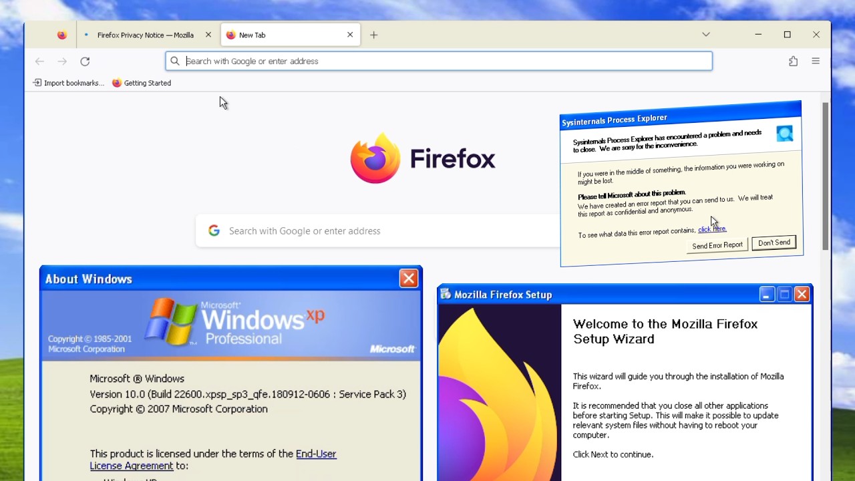
Task: Click the Version 10.0 build text line
Action: [x=248, y=394]
